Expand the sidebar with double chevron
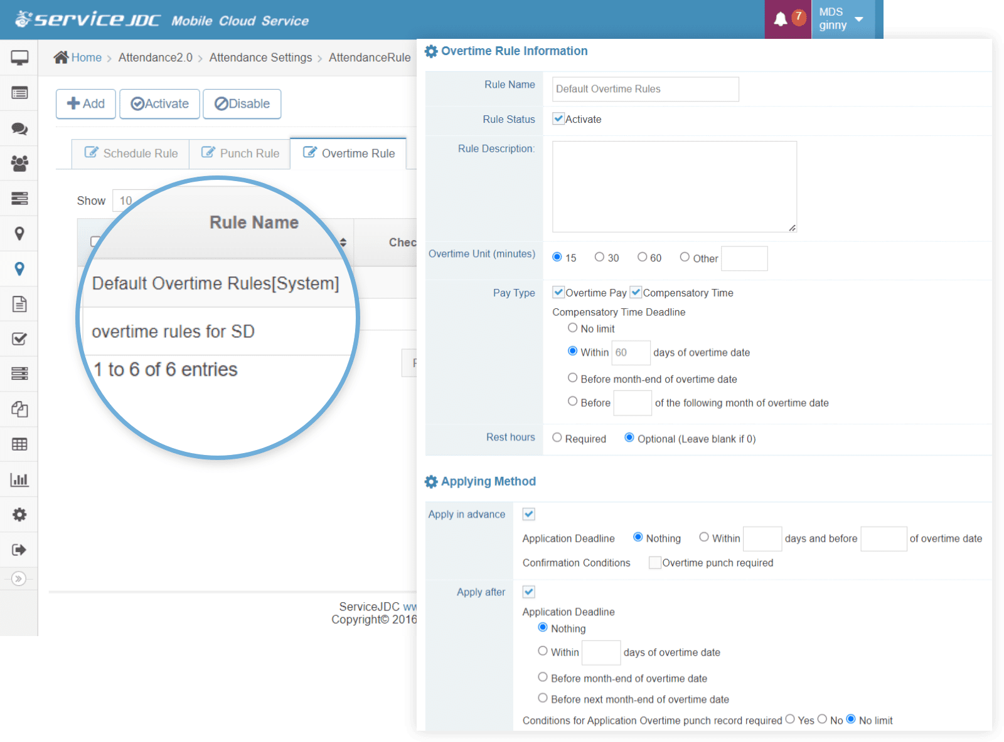The width and height of the screenshot is (1004, 742). pos(19,578)
